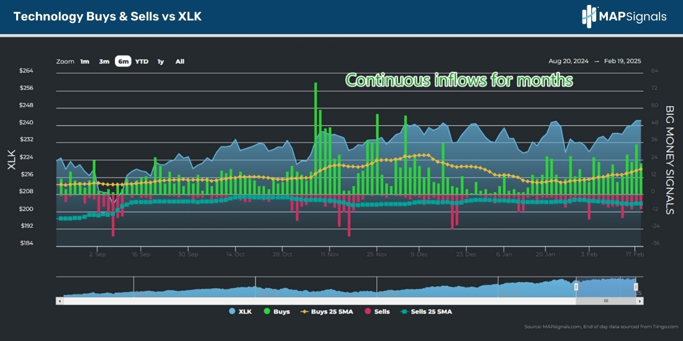Select the 1m zoom range
683x341 pixels.
(x=84, y=61)
